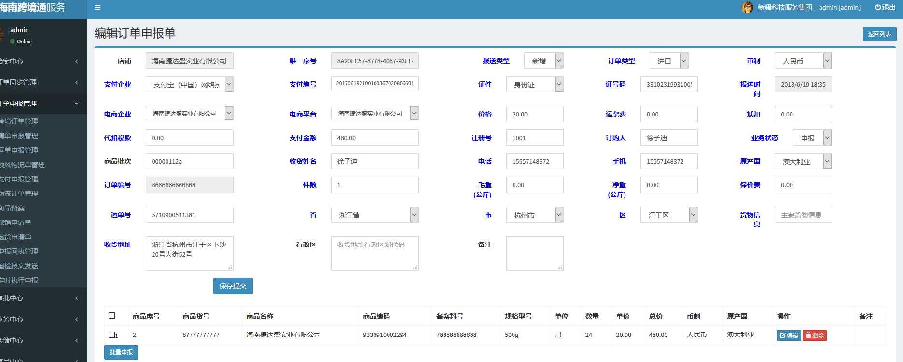Viewport: 903px width, 362px height.
Task: Click 批量申报 batch declare button
Action: [121, 352]
